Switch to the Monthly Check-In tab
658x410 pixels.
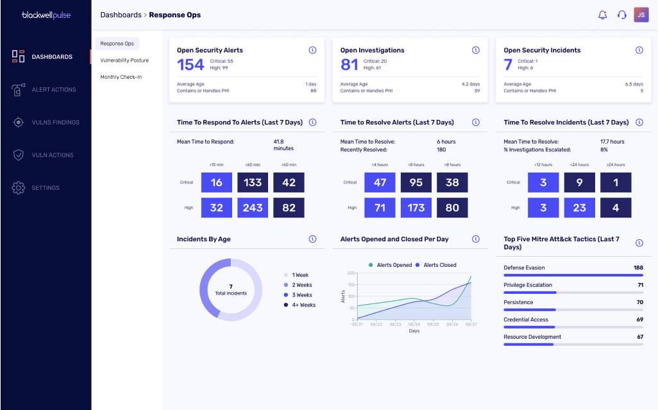click(x=121, y=77)
